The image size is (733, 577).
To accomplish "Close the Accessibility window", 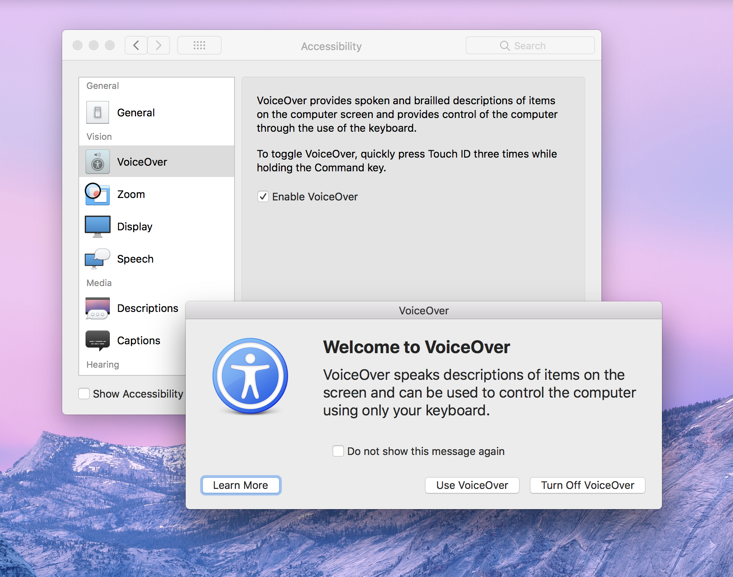I will click(77, 45).
